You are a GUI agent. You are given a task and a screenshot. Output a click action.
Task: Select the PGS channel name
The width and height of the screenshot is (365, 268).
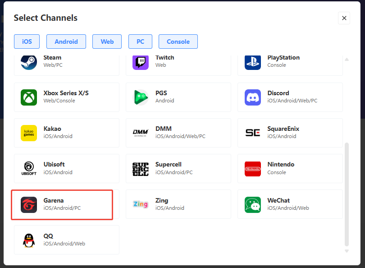pos(161,93)
